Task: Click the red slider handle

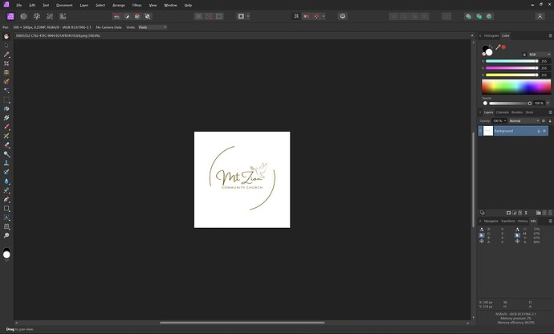Action: point(536,61)
